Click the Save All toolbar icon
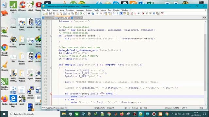The image size is (209, 117). (x=54, y=13)
